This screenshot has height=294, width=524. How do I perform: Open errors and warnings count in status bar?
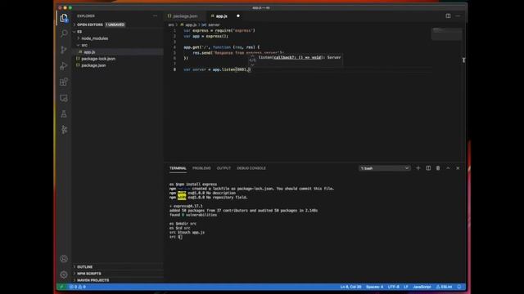coord(77,287)
